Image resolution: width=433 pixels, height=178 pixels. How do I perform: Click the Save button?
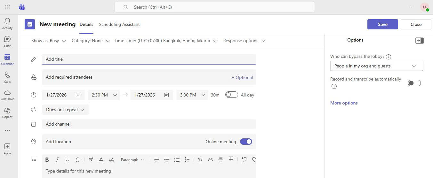click(x=382, y=24)
